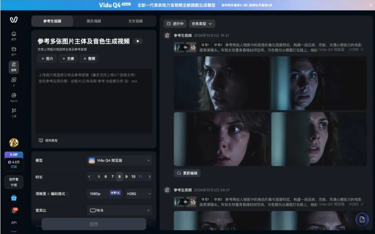The width and height of the screenshot is (375, 234).
Task: Open the top-right generated video thumbnail
Action: click(x=319, y=83)
